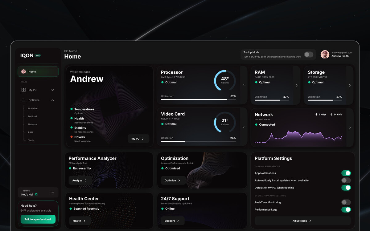Viewport: 370px width, 231px height.
Task: Open Storage details arrow
Action: [x=350, y=85]
